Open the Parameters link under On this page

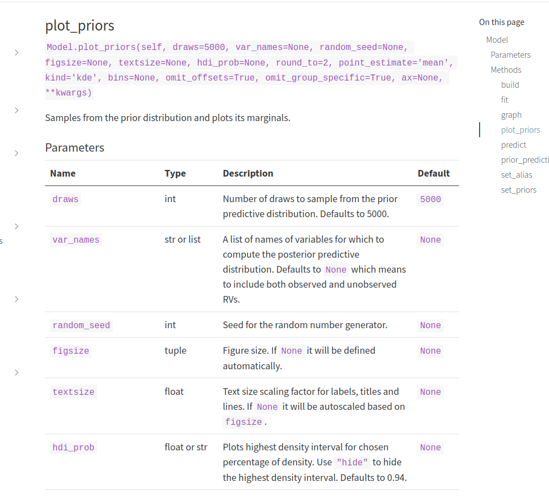pyautogui.click(x=511, y=54)
